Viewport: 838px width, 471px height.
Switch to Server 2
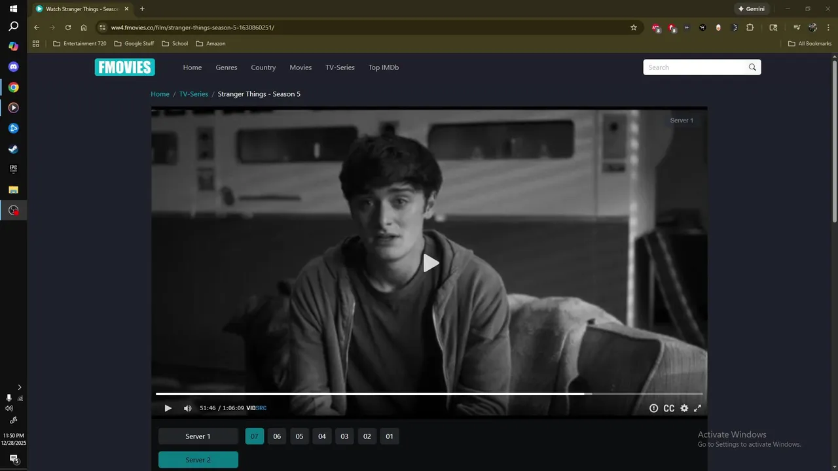[198, 460]
